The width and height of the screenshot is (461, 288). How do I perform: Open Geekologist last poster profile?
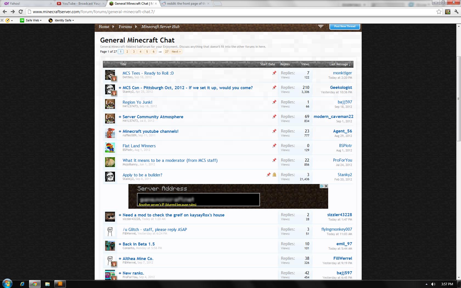coord(341,87)
